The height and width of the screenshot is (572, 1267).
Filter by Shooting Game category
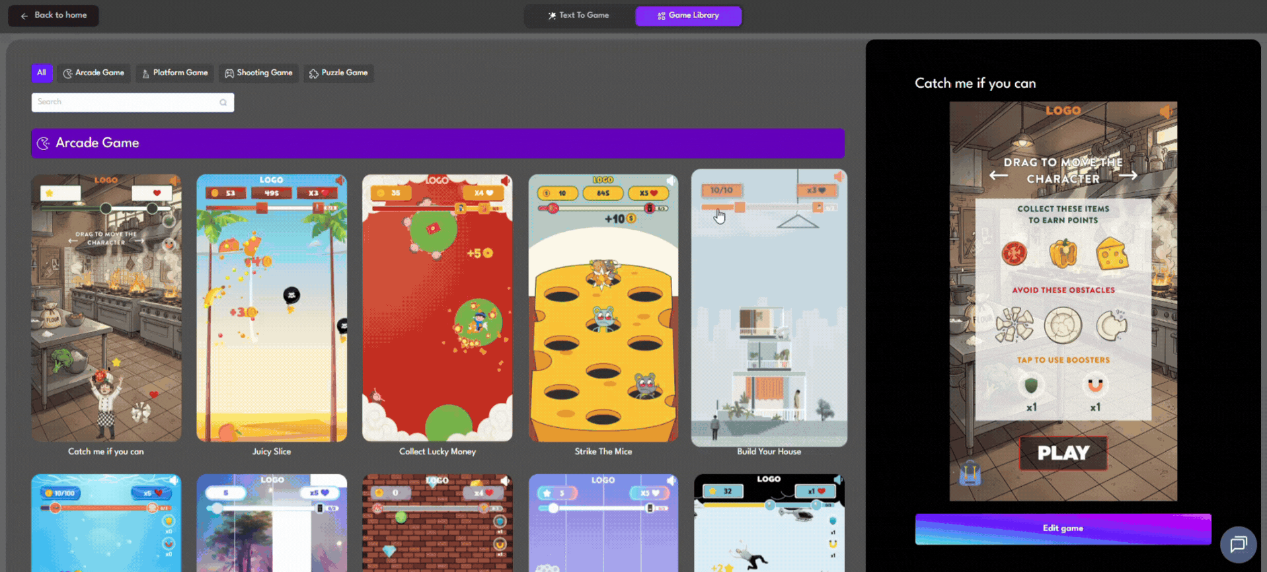pyautogui.click(x=258, y=73)
